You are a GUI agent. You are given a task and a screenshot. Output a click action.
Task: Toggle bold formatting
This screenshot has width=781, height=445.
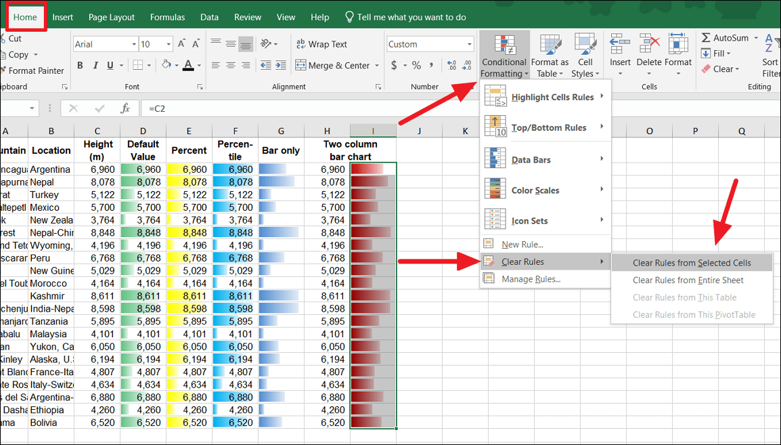(80, 66)
